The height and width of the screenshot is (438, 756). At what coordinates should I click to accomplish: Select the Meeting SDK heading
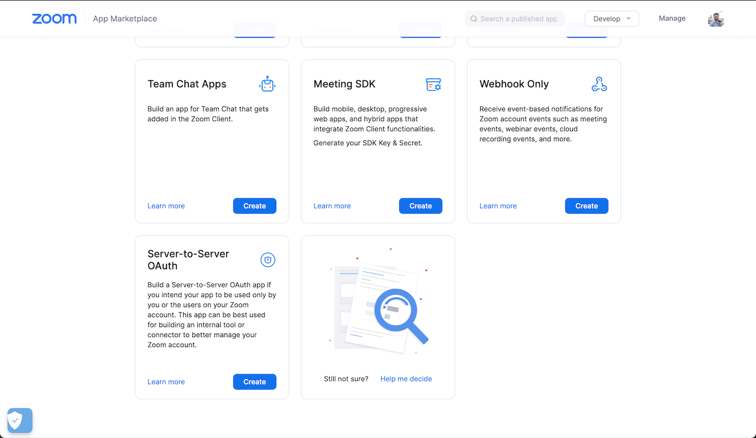(x=344, y=84)
